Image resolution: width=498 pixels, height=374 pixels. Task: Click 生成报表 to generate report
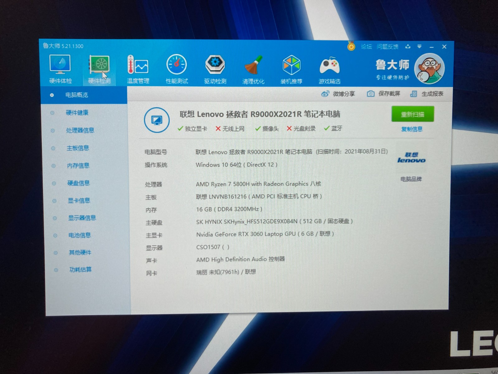coord(427,94)
